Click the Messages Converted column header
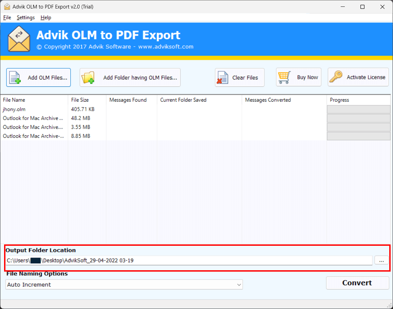Viewport: 393px width, 309px height. tap(284, 100)
